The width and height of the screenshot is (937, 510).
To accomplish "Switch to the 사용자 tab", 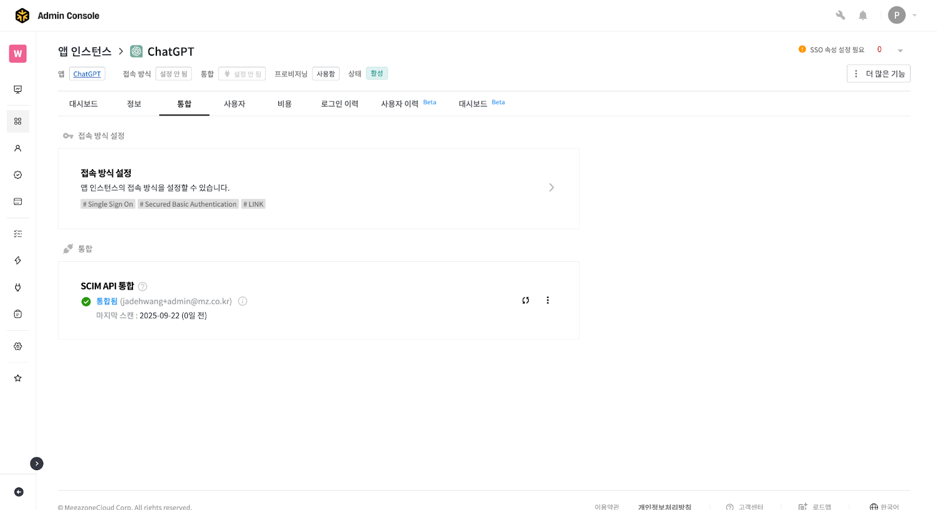I will (234, 104).
